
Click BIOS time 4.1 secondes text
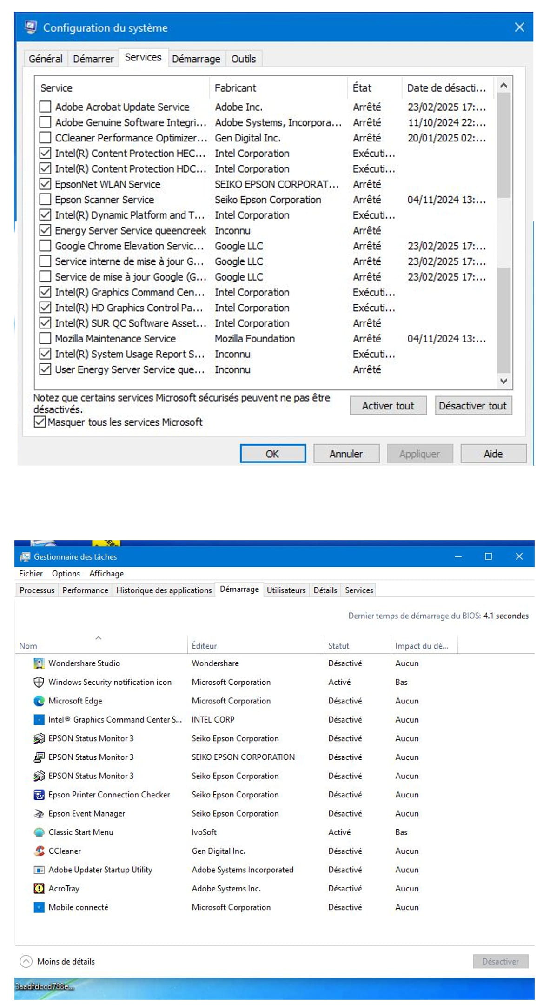[x=506, y=616]
